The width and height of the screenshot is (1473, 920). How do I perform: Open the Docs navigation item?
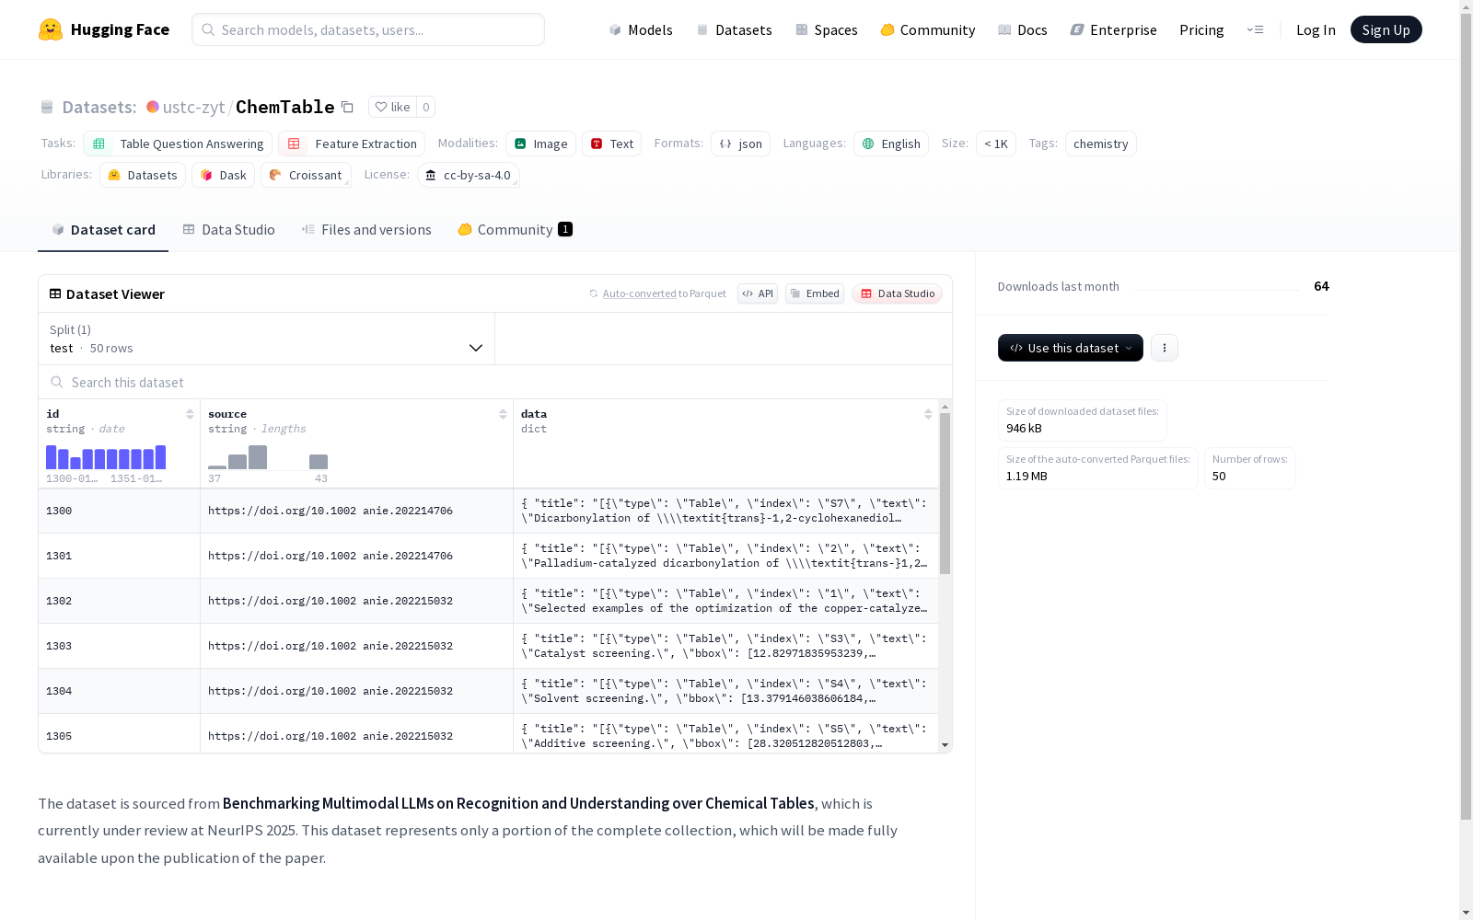[x=1023, y=29]
